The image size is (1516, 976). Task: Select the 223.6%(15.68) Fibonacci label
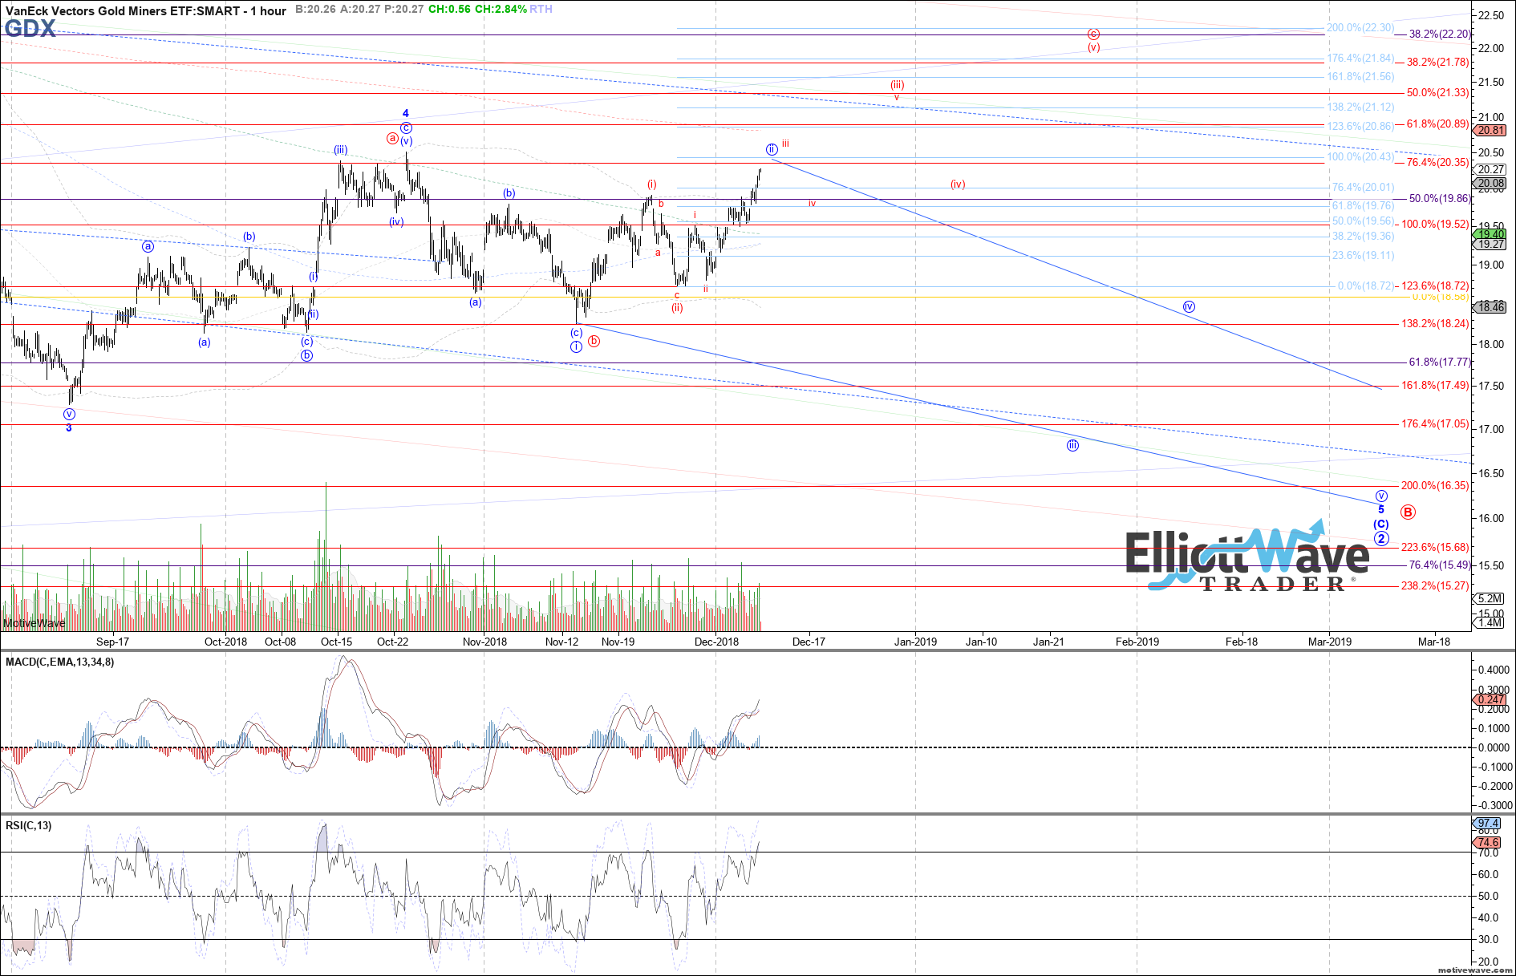pyautogui.click(x=1435, y=548)
